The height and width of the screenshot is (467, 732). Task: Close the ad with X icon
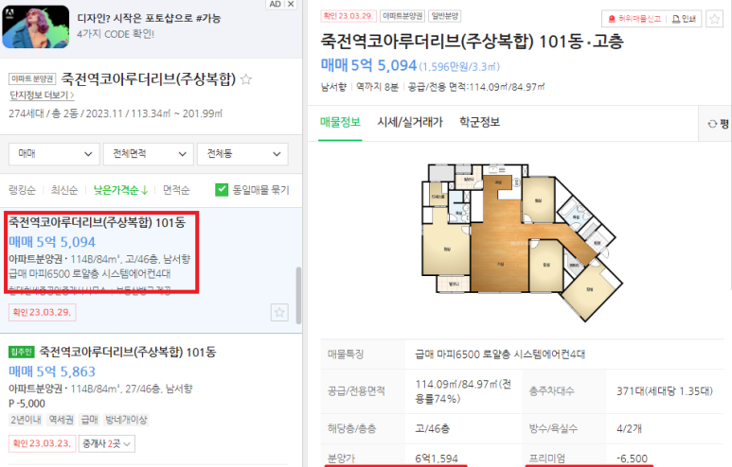291,4
